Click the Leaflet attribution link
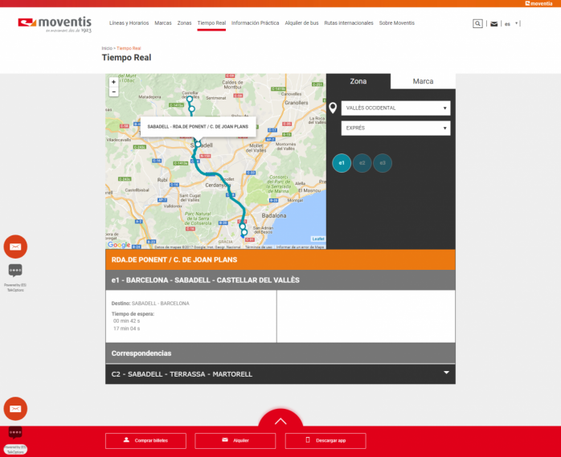This screenshot has height=457, width=561. click(x=318, y=239)
